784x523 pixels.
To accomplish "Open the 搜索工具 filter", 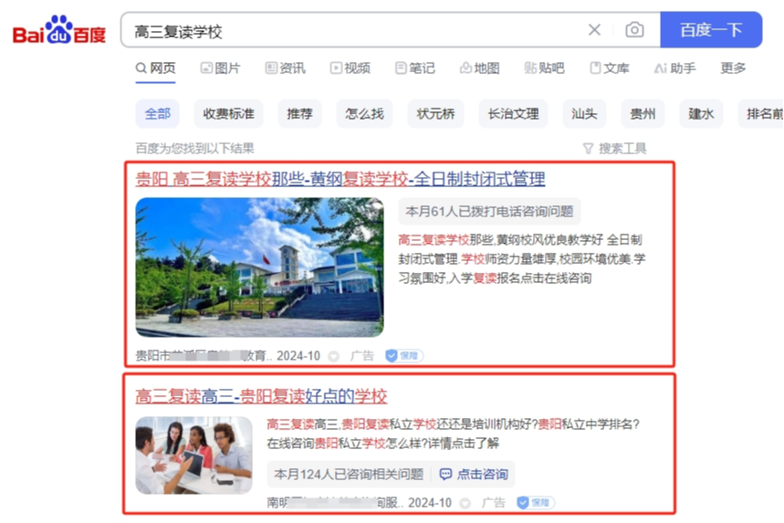I will 615,149.
